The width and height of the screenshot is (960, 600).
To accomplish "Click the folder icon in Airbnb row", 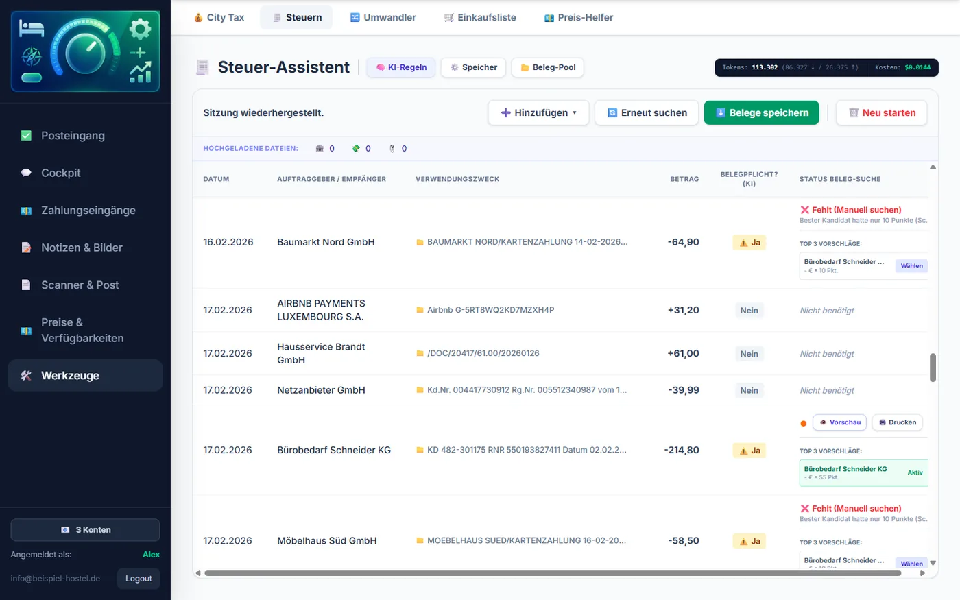I will tap(420, 310).
